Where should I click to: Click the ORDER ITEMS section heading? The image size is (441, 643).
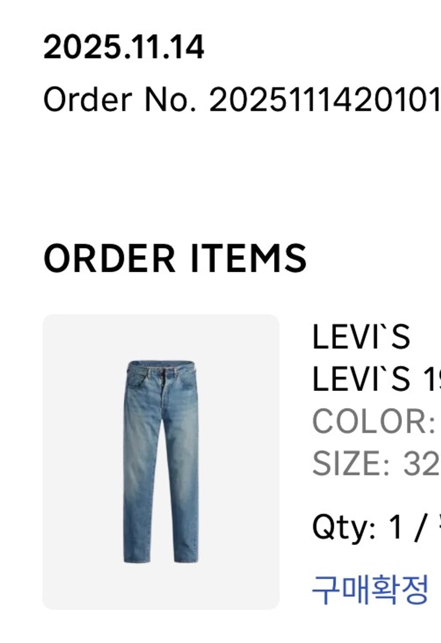coord(175,258)
